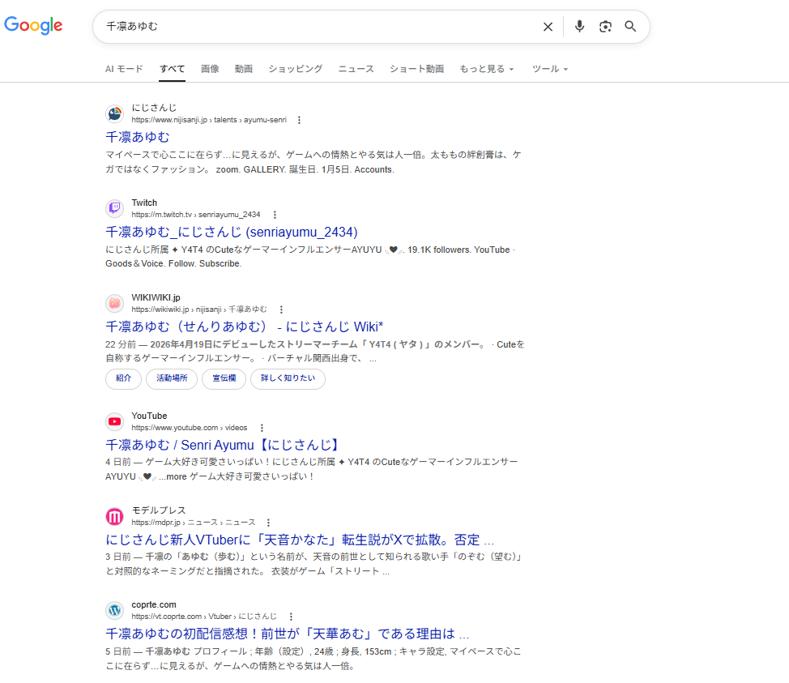Click the magnifying glass search button

(x=630, y=27)
